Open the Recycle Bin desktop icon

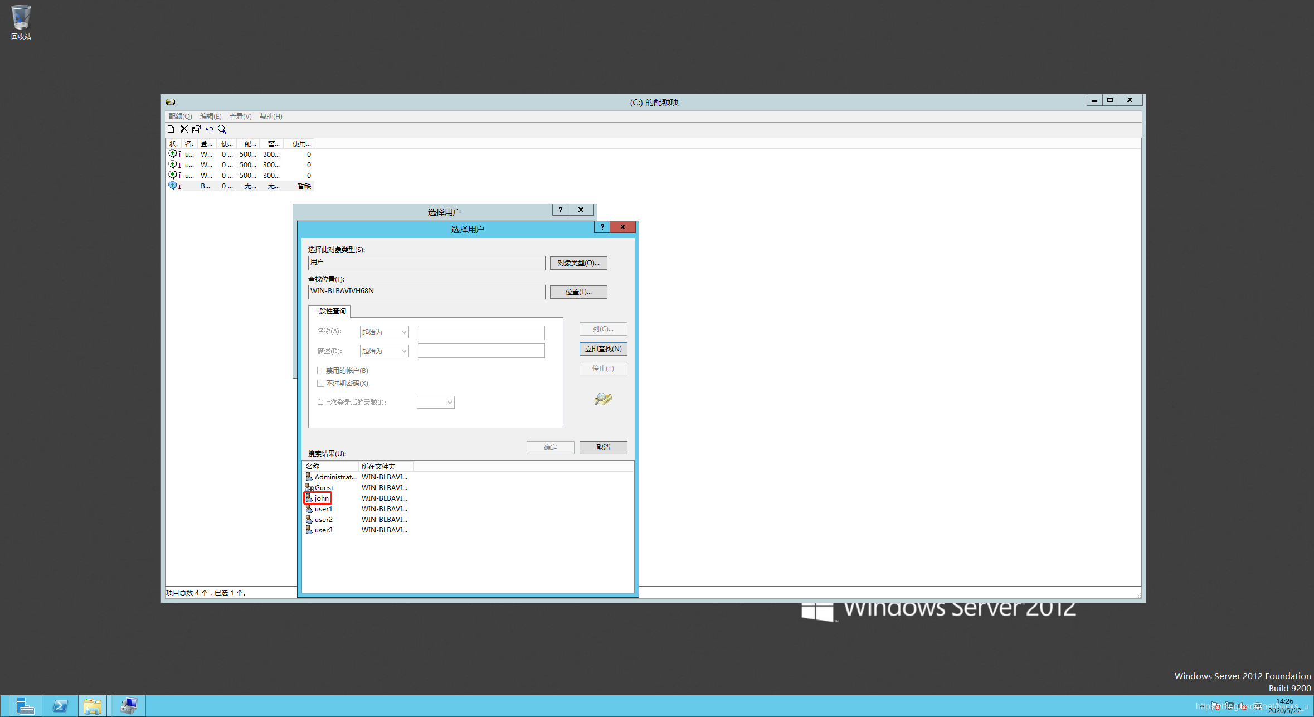point(21,22)
